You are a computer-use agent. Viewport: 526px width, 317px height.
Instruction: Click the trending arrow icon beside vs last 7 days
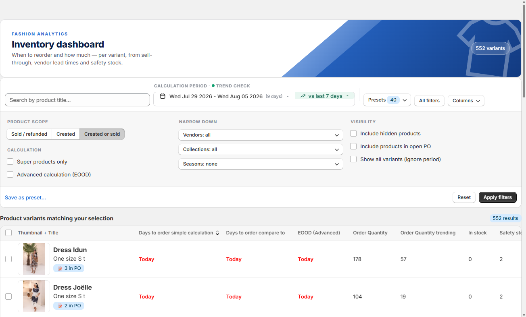pos(303,96)
